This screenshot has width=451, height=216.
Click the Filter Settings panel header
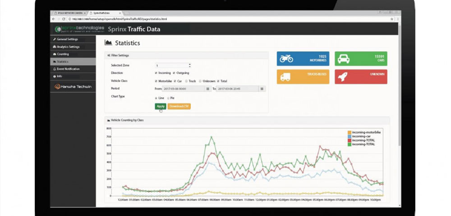point(186,55)
